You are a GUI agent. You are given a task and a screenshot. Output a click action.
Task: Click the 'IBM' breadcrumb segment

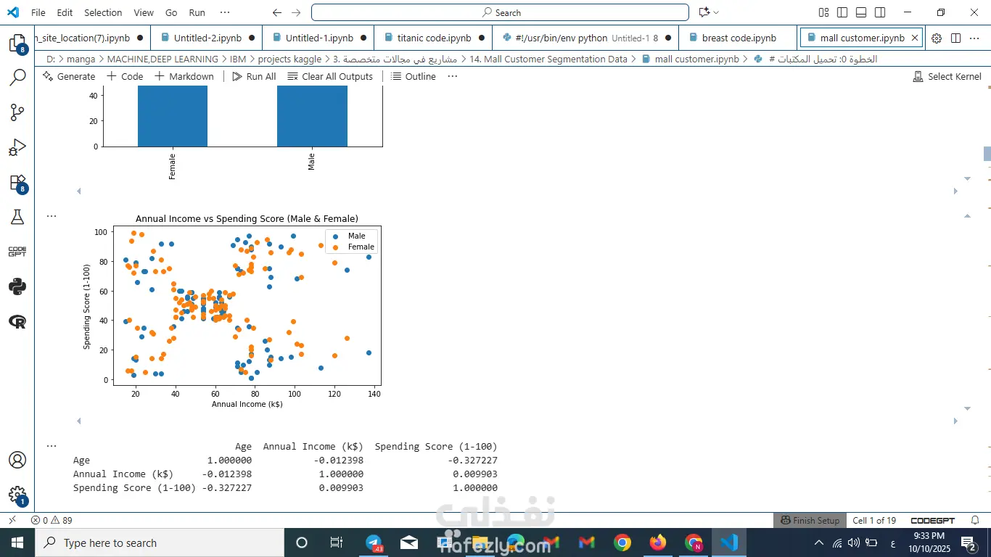click(237, 59)
